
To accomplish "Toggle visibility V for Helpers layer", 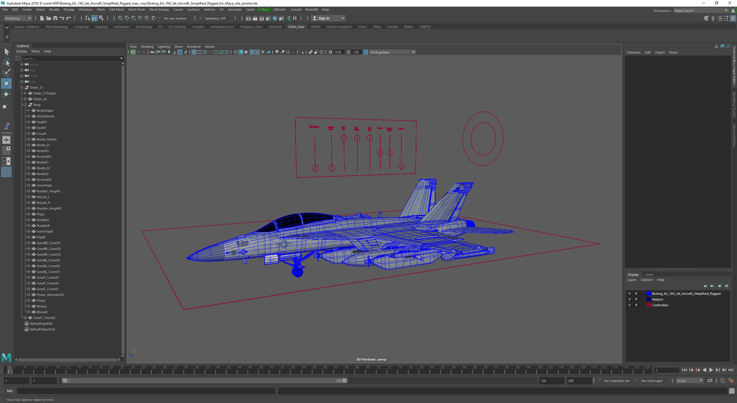I will 629,299.
